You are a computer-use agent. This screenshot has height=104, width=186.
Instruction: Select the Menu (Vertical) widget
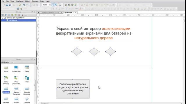coord(6,80)
